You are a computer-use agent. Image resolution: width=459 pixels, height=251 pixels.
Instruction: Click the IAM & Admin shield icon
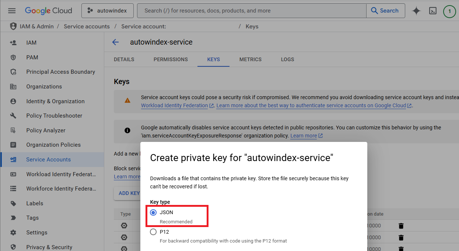pos(13,27)
